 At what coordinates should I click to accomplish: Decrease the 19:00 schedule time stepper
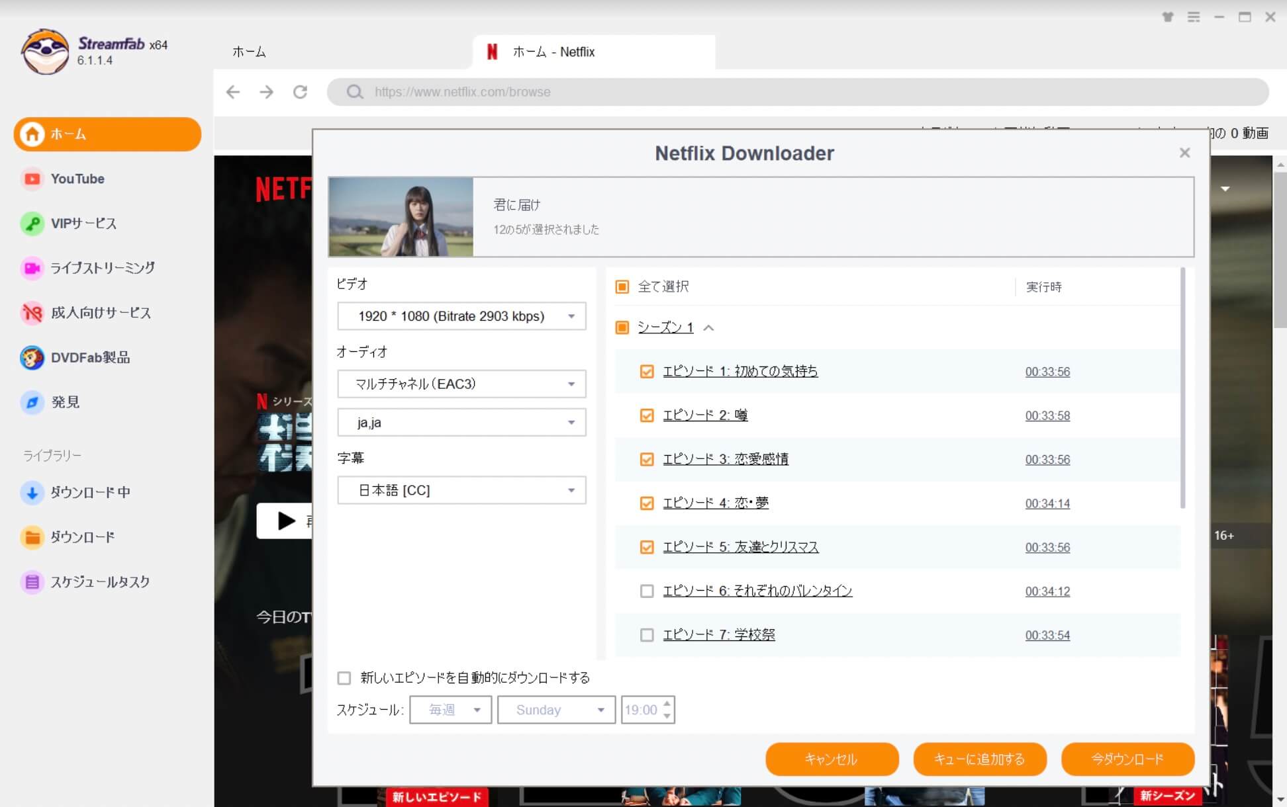[667, 716]
